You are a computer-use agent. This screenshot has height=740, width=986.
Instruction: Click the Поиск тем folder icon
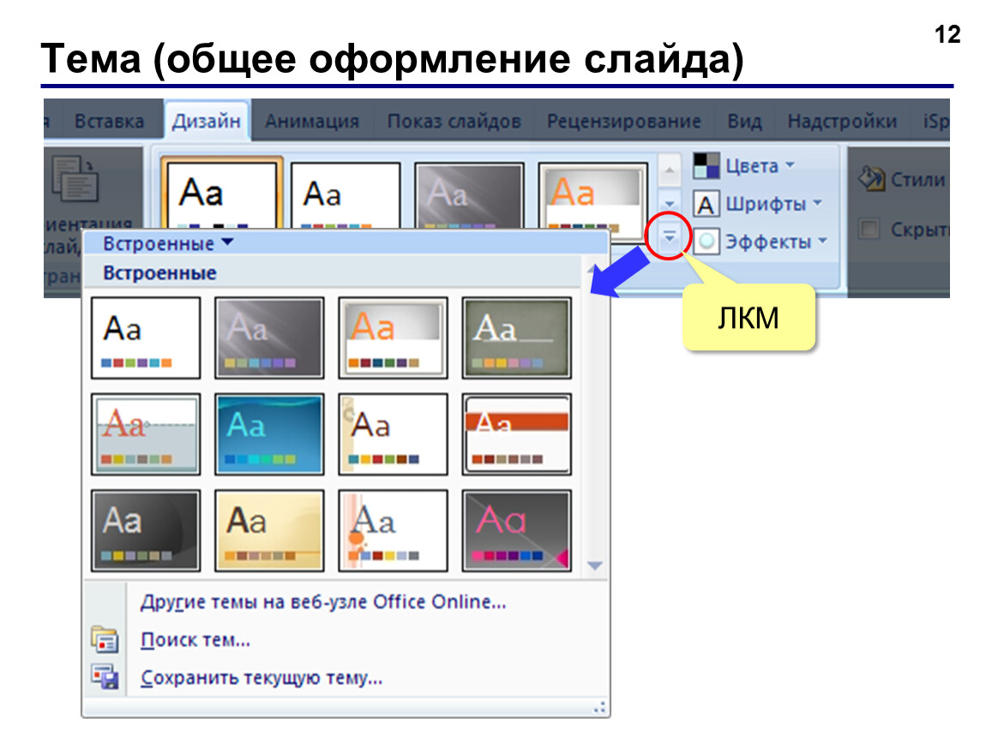(105, 640)
